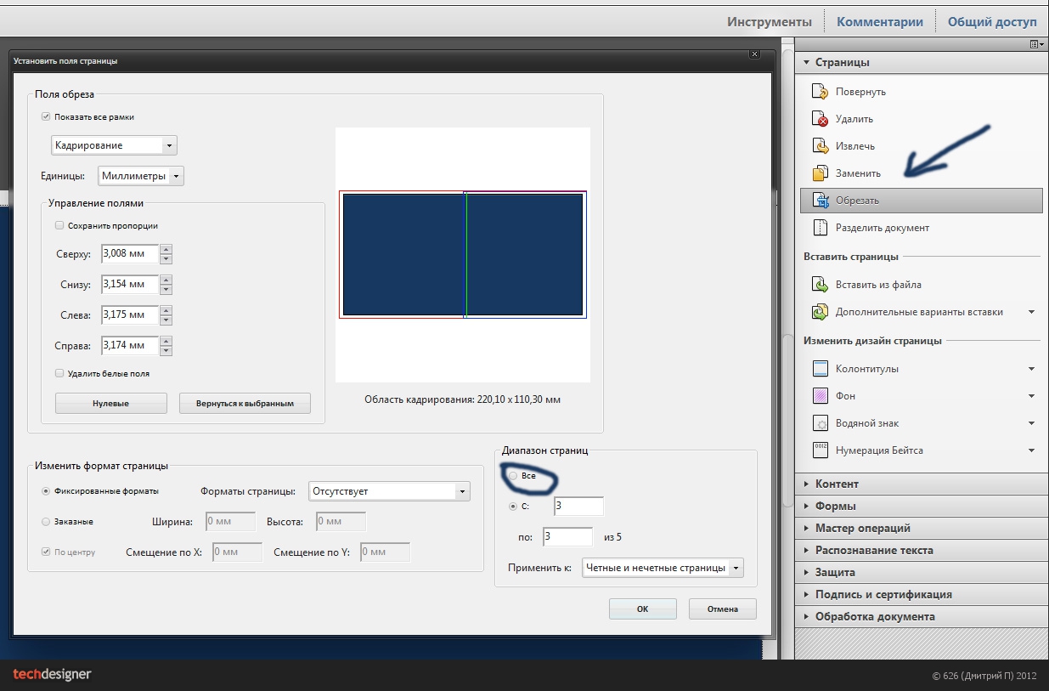The width and height of the screenshot is (1049, 691).
Task: Enable Сохранить пропорции checkbox
Action: (x=59, y=226)
